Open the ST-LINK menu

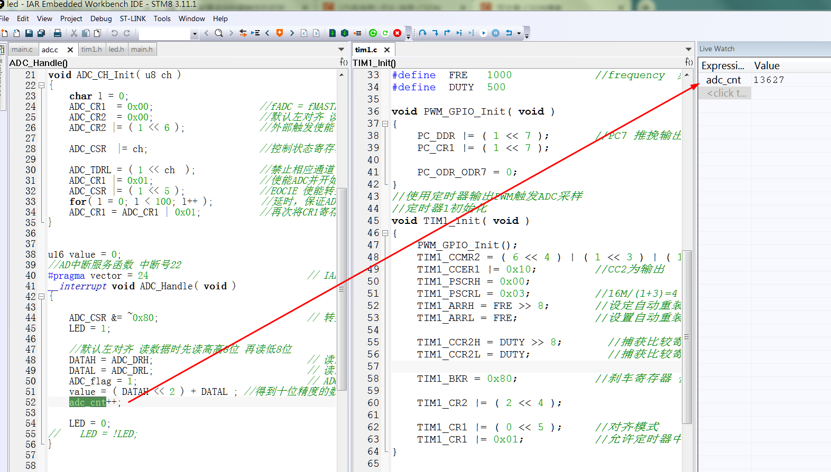(x=133, y=18)
